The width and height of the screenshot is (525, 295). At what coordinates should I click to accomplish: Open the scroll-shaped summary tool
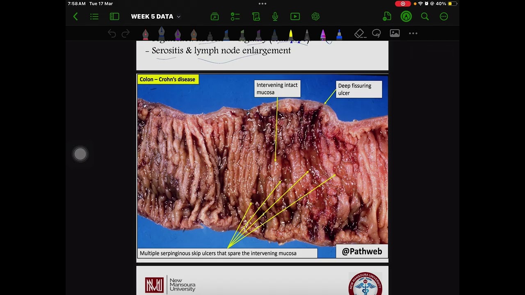click(256, 16)
